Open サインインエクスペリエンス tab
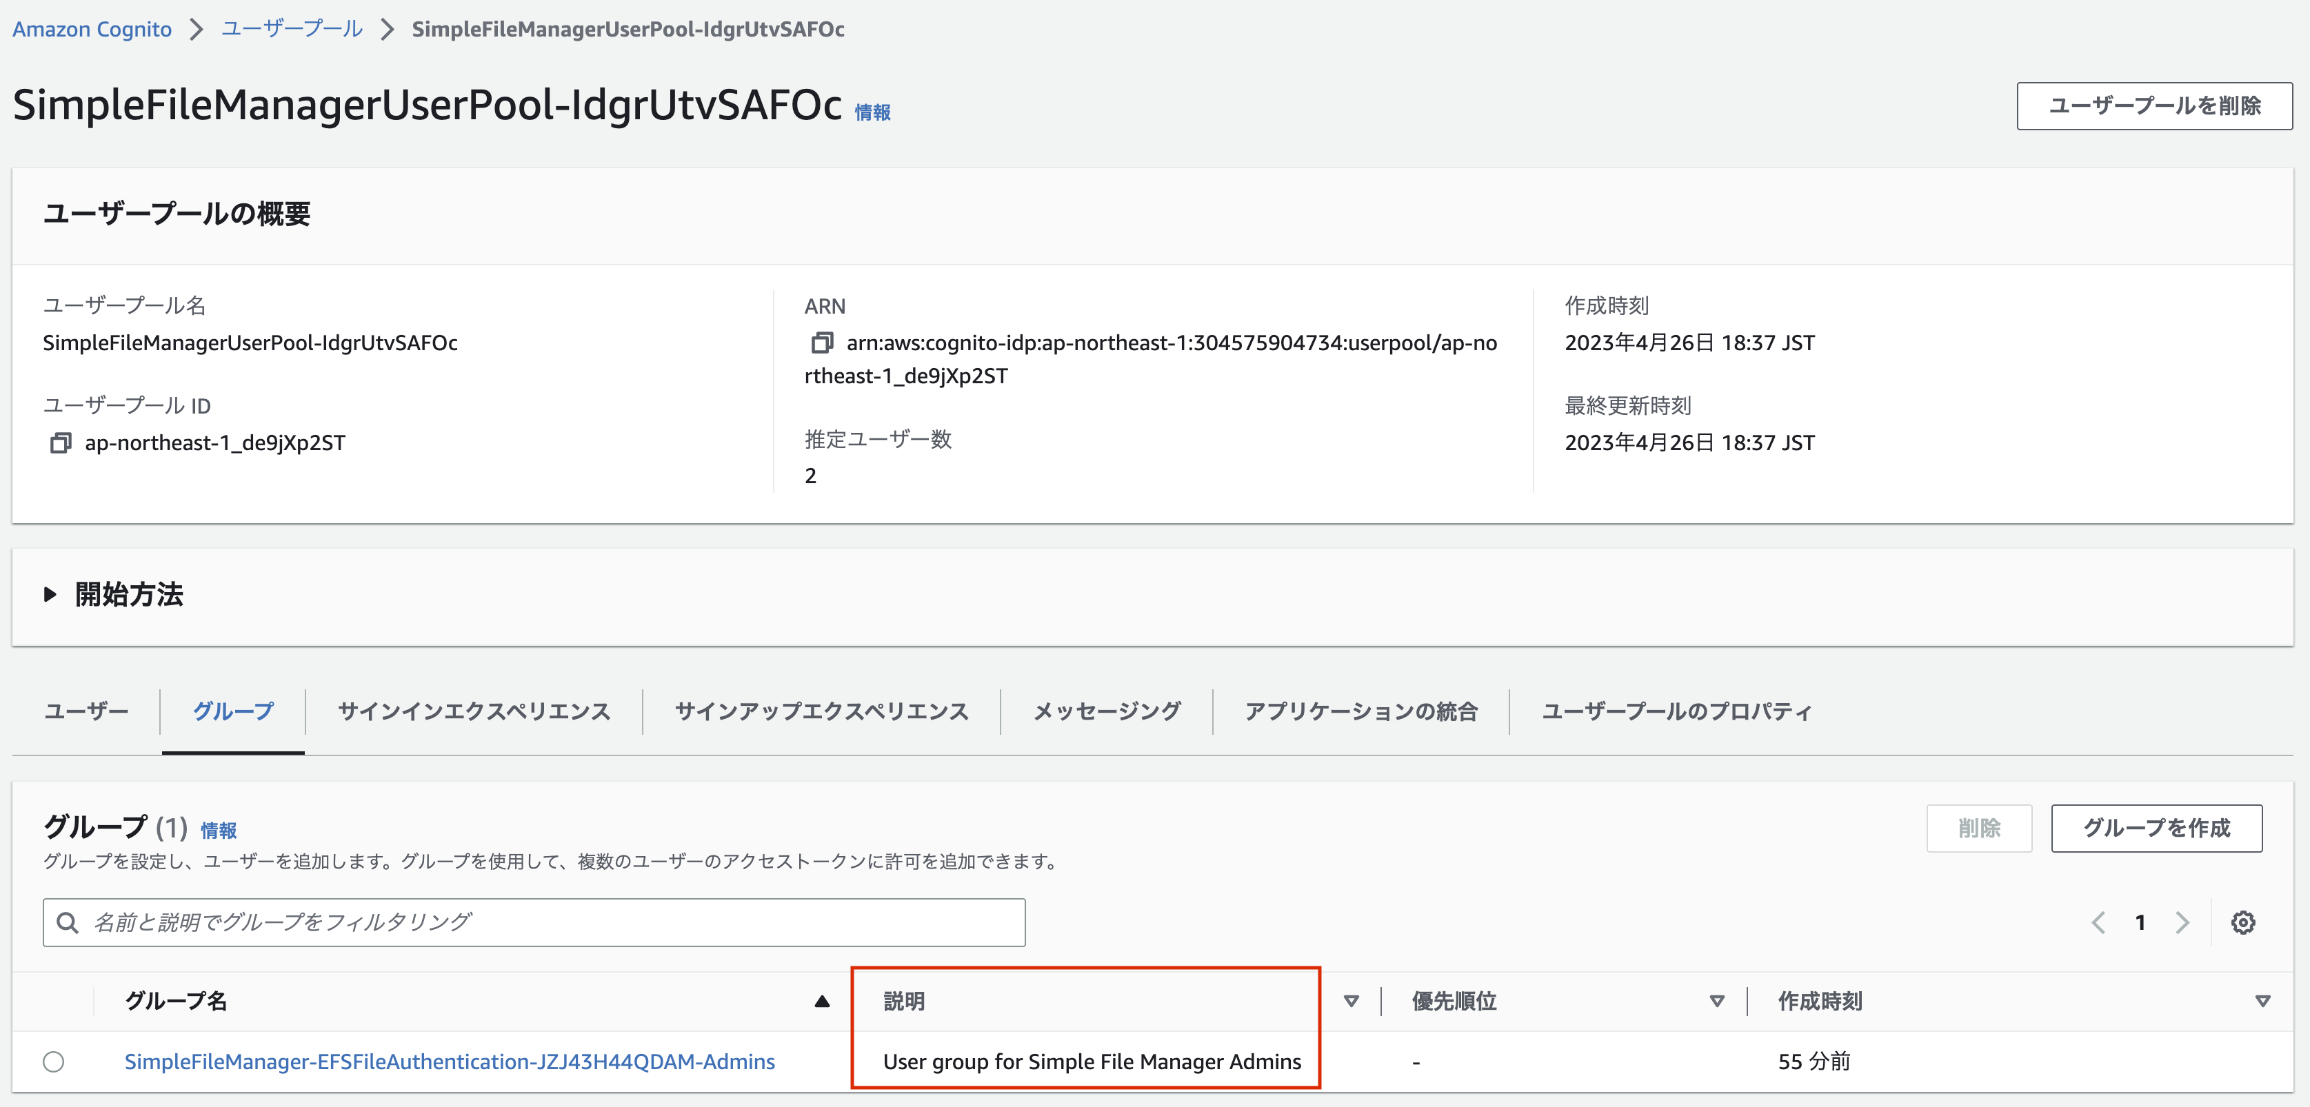Screen dimensions: 2310x1107 point(474,712)
